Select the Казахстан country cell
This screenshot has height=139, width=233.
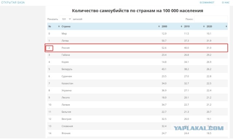coord(67,83)
